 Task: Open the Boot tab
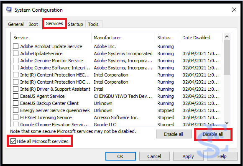coord(33,24)
